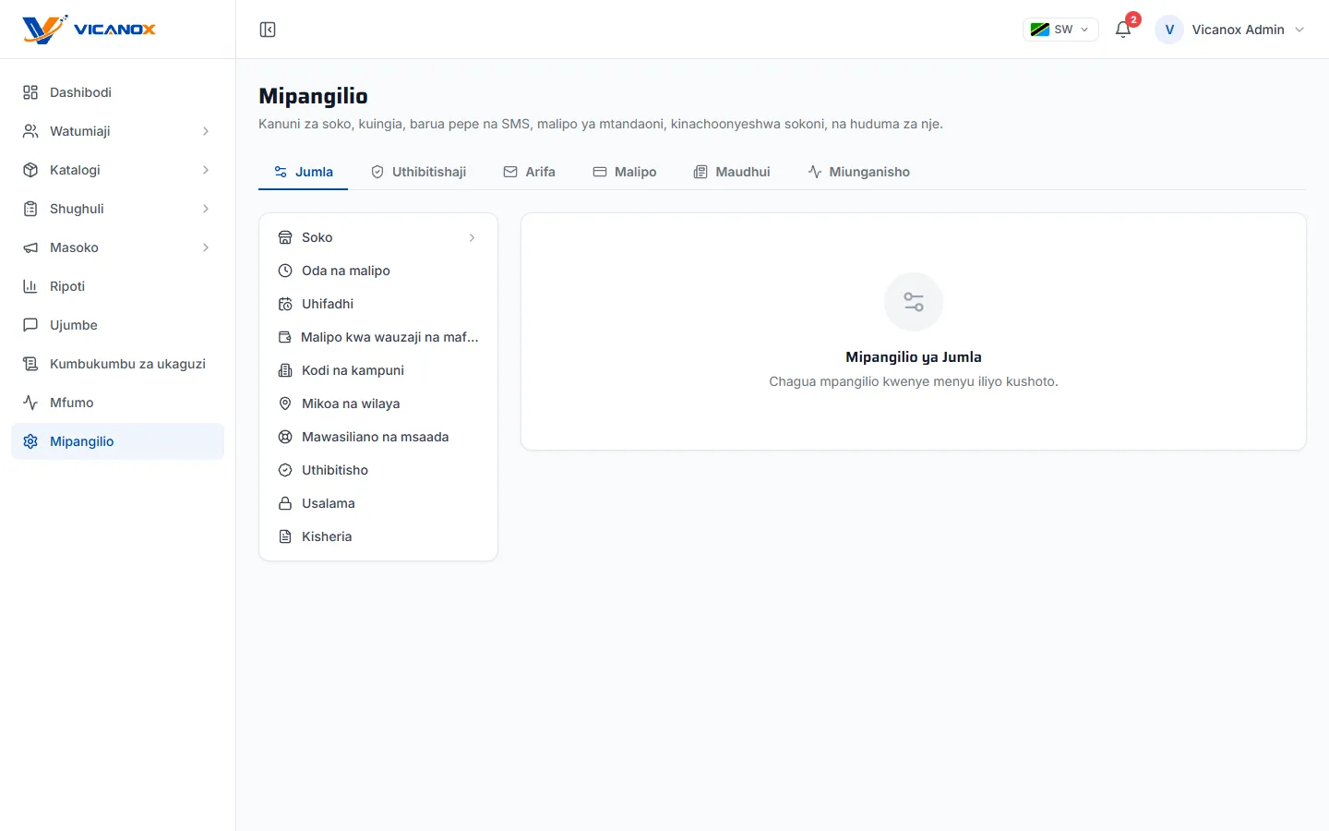Image resolution: width=1329 pixels, height=831 pixels.
Task: Click the user avatar circle with V
Action: (1169, 30)
